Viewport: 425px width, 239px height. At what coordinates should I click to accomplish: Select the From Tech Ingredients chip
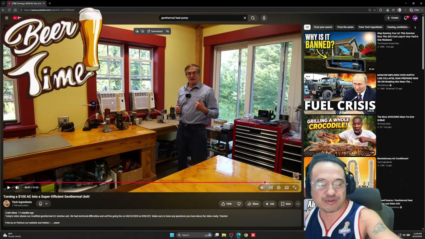click(370, 27)
